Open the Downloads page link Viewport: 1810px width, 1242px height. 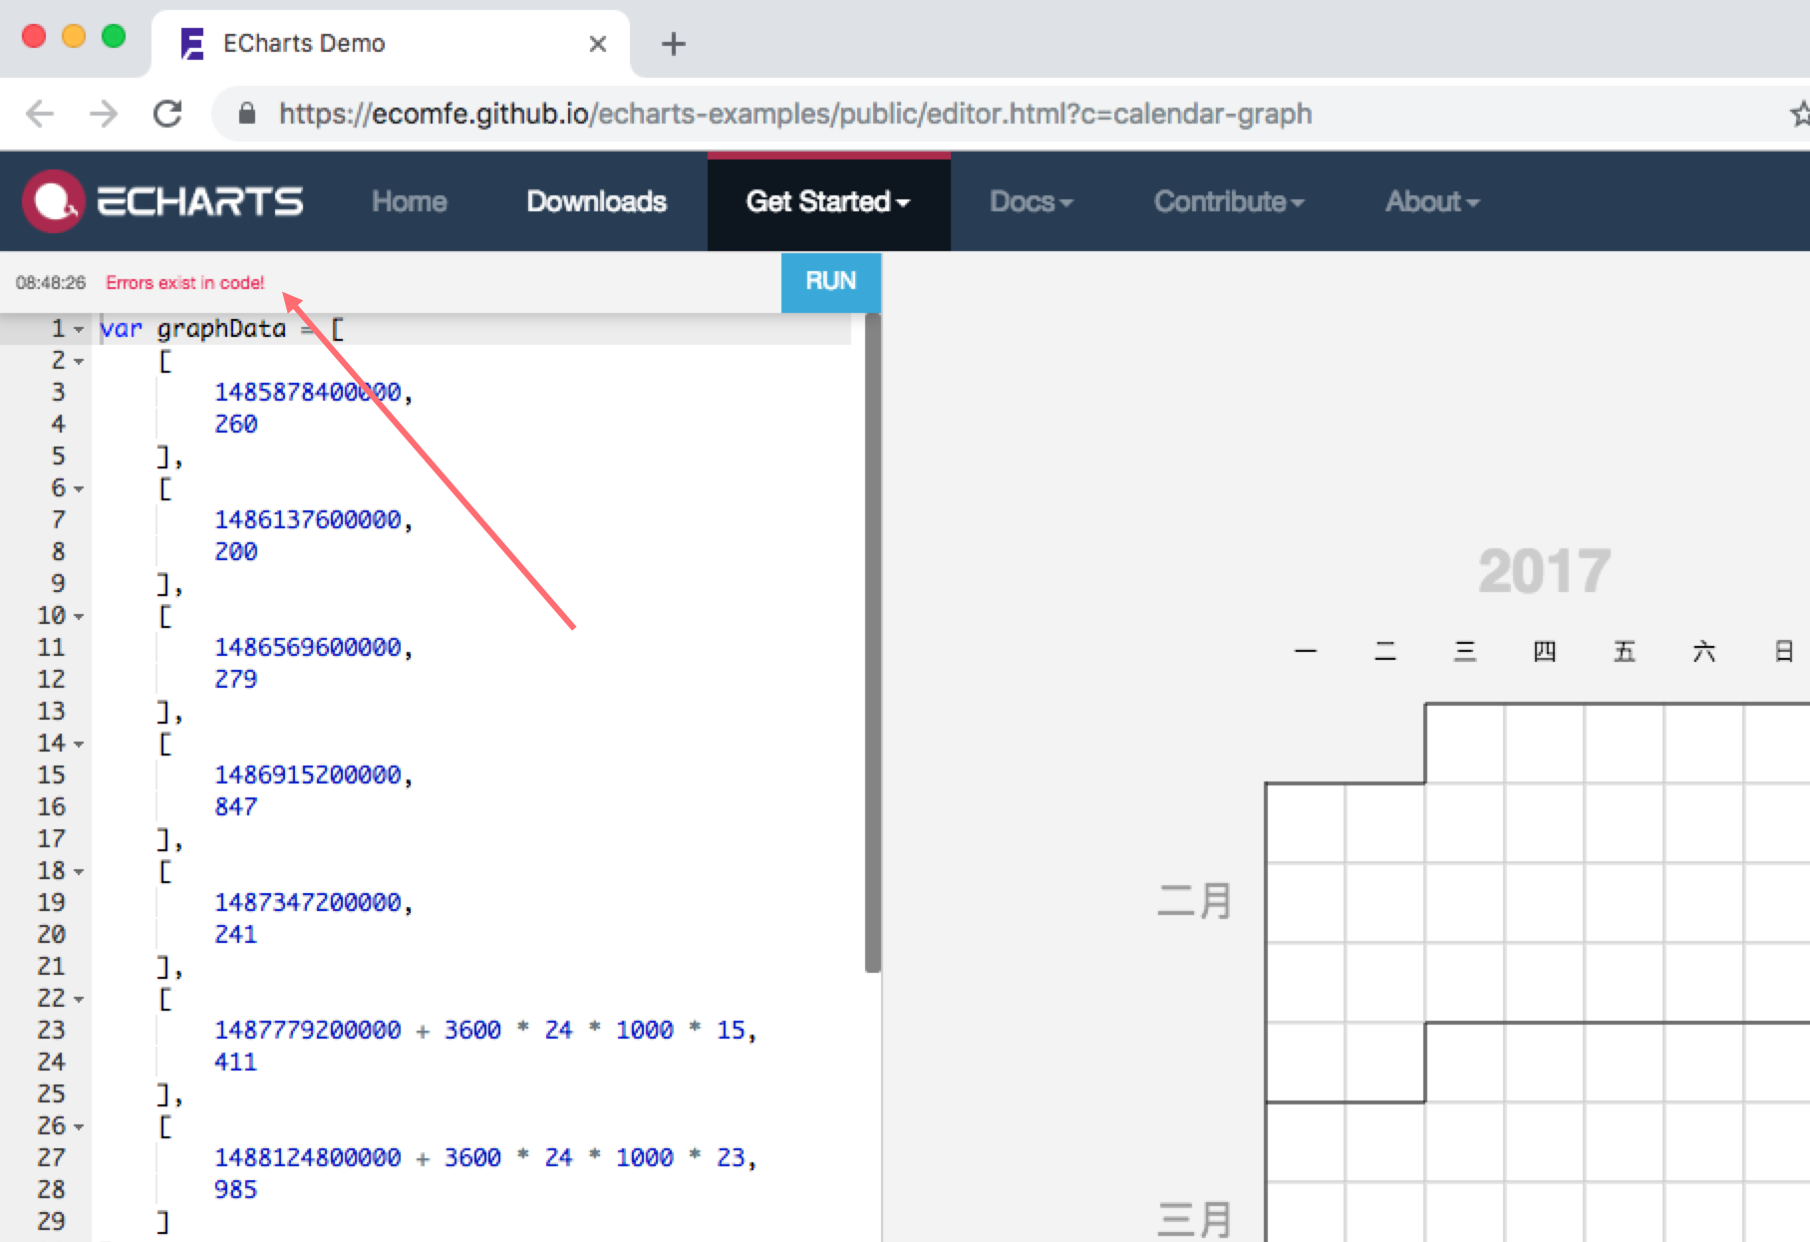point(595,200)
